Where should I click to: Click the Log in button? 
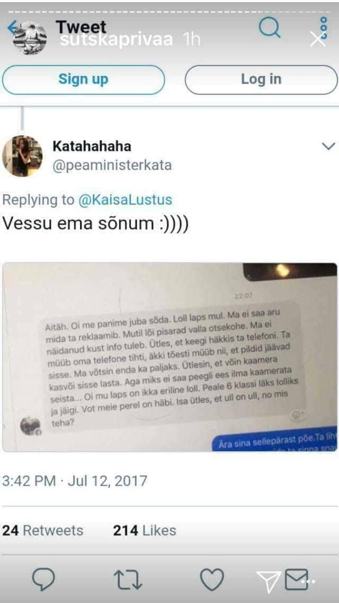pos(261,80)
